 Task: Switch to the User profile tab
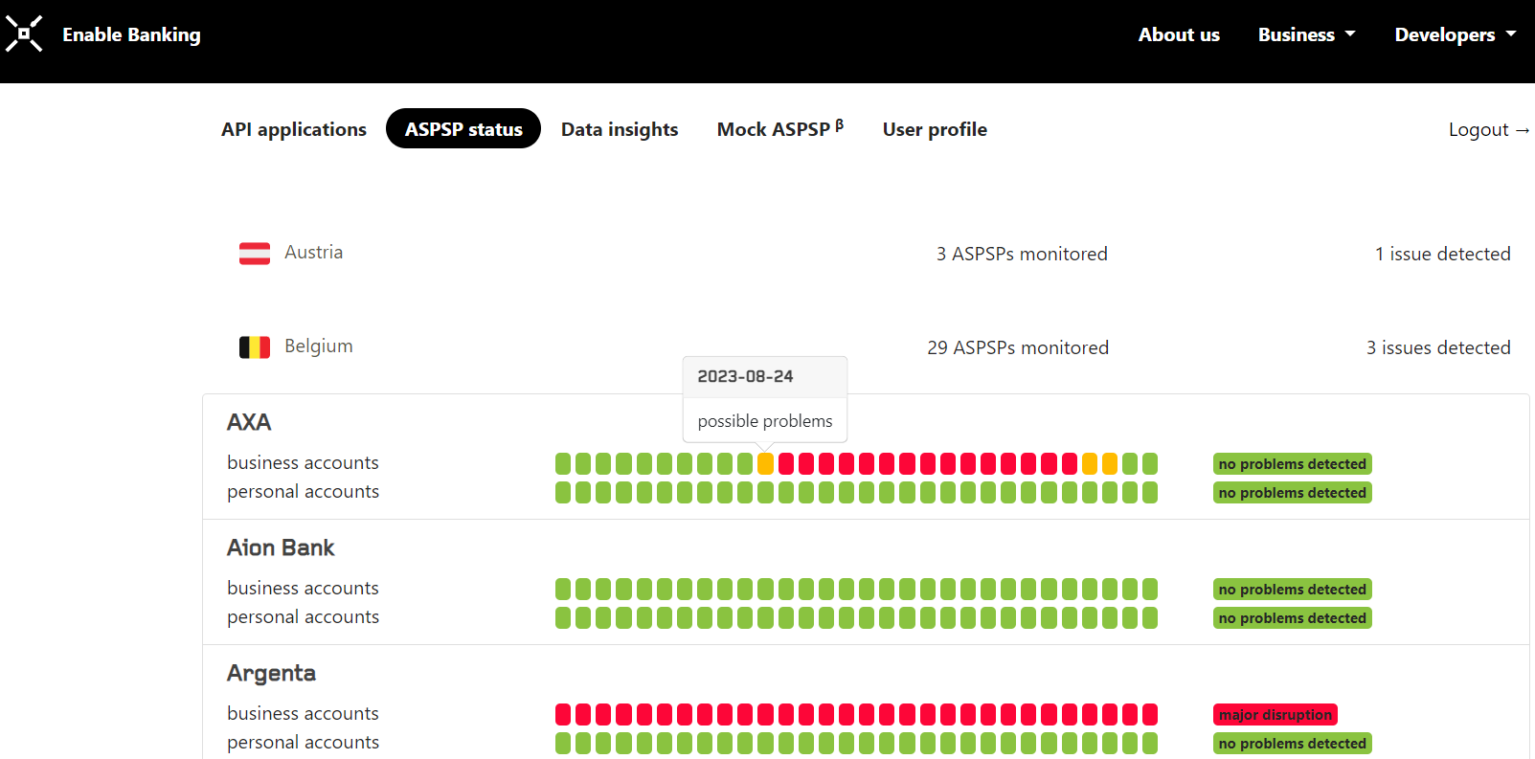tap(935, 129)
